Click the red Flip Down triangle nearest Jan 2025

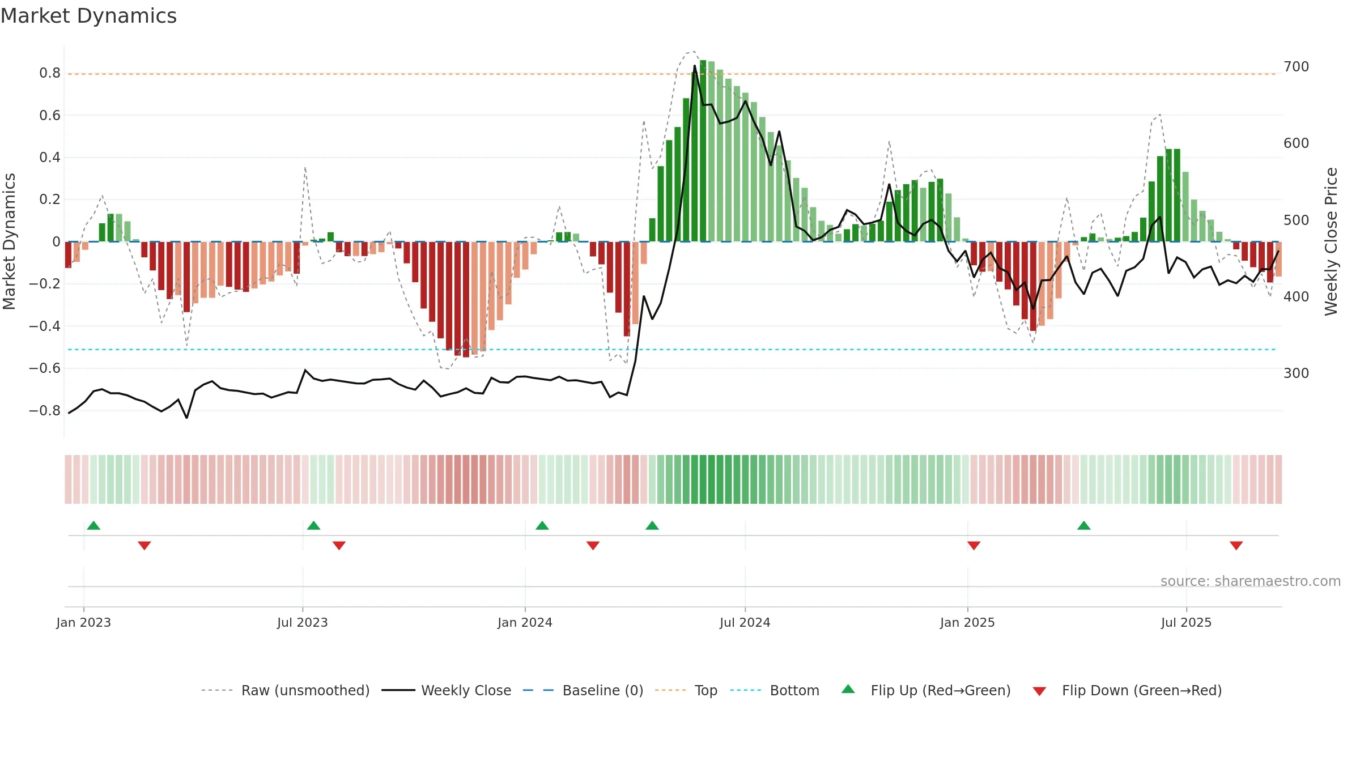974,545
